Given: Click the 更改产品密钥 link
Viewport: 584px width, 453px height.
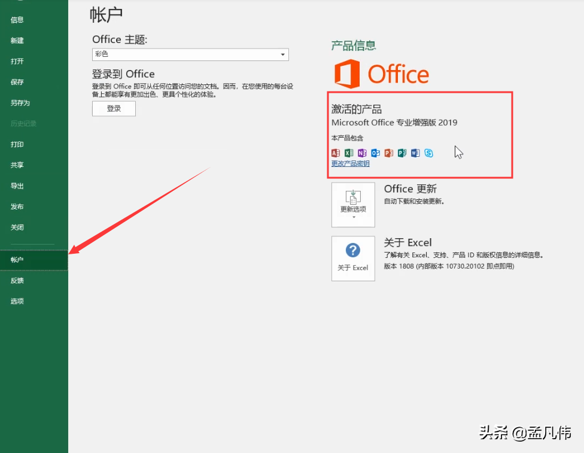Looking at the screenshot, I should pyautogui.click(x=351, y=163).
